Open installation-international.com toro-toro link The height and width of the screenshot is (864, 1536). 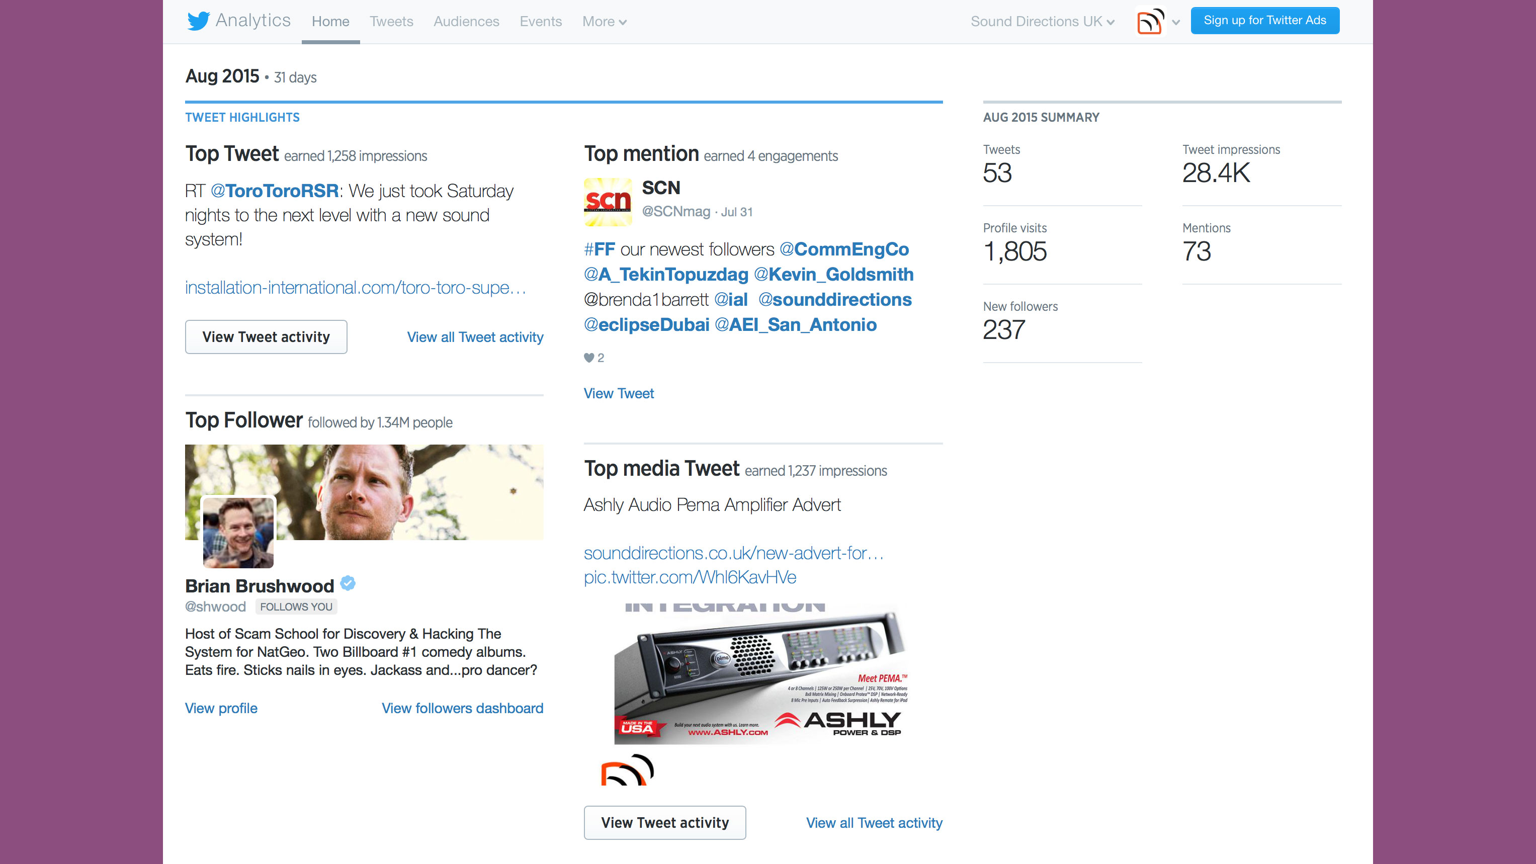point(356,287)
